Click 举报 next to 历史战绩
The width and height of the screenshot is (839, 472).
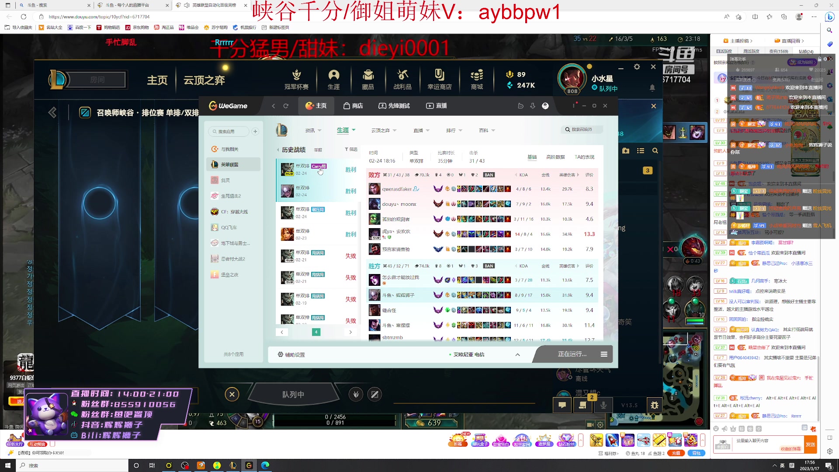pos(318,150)
